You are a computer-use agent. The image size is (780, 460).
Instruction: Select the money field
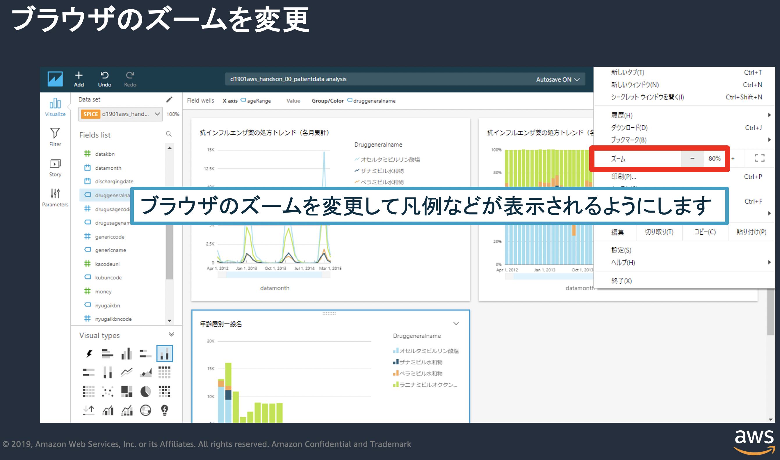pos(103,292)
